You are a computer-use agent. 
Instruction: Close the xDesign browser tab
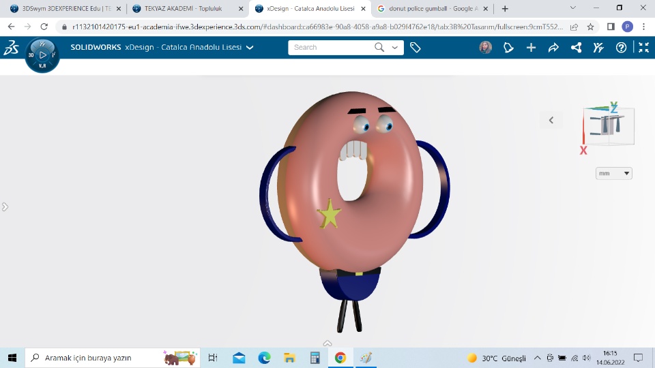point(363,8)
